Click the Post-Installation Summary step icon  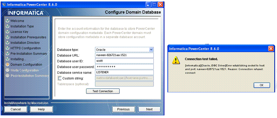coord(7,75)
